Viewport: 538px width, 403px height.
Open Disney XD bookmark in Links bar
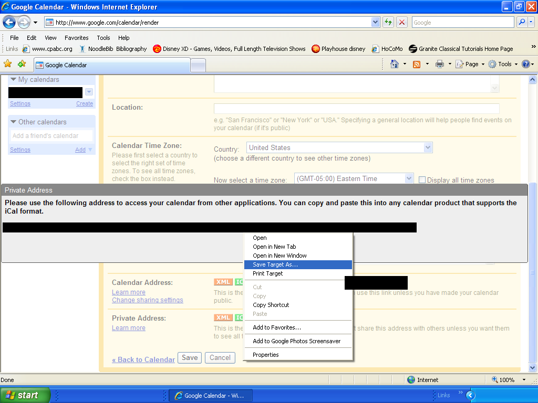click(x=229, y=49)
